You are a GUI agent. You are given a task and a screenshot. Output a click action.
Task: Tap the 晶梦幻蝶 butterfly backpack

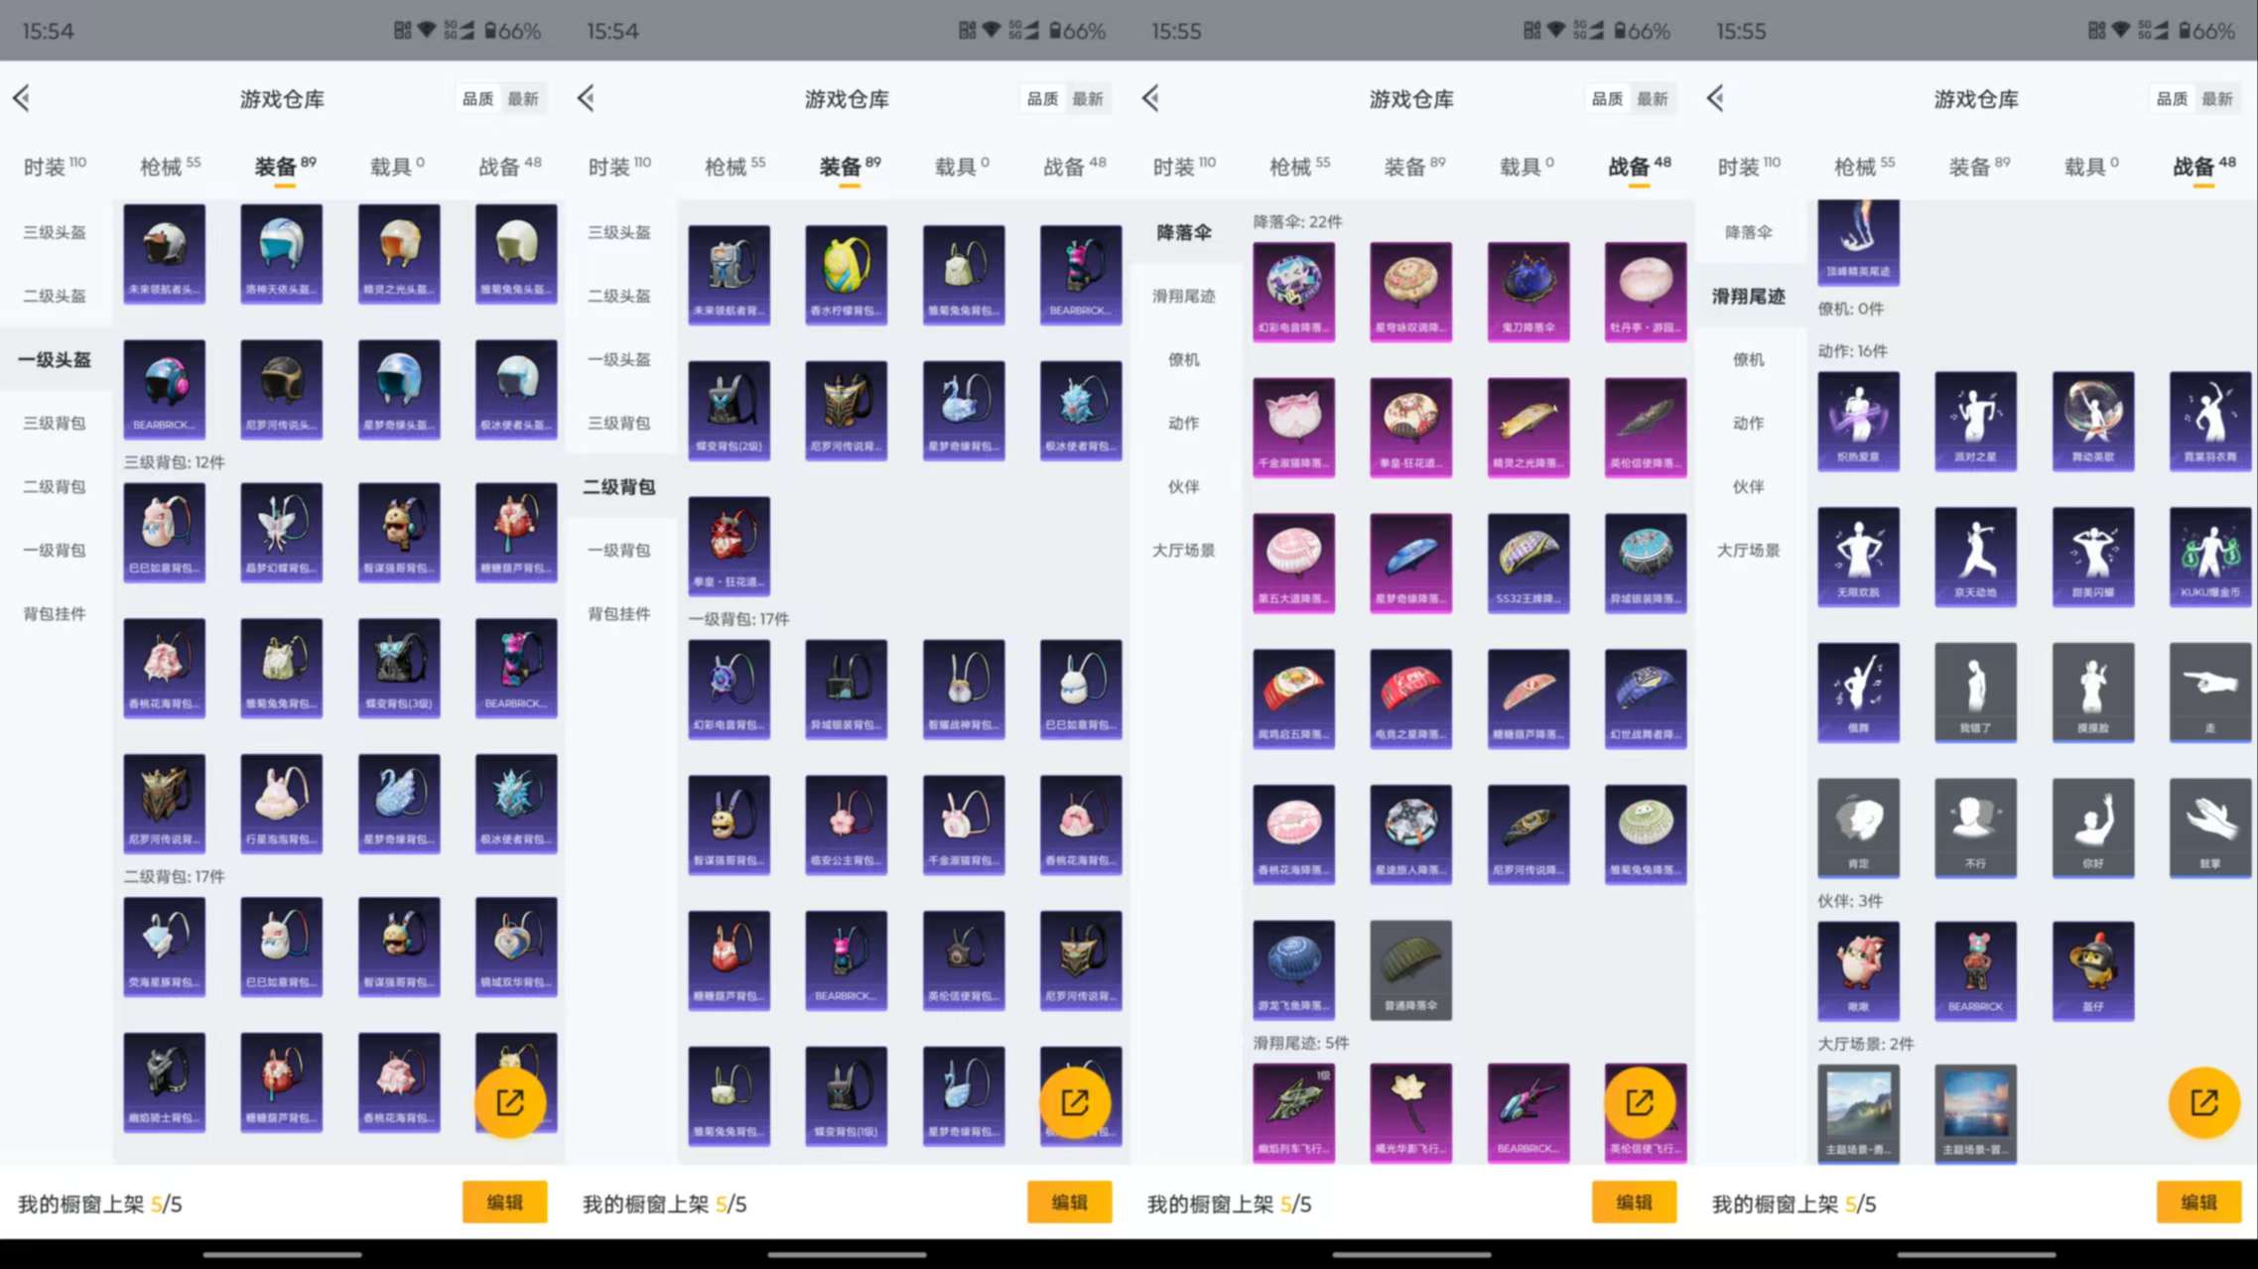click(x=281, y=532)
